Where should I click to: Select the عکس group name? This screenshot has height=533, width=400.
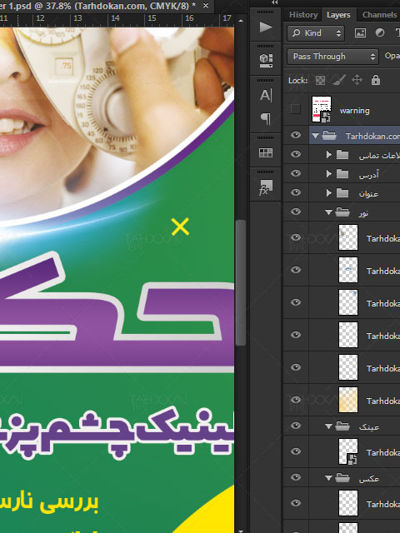[x=368, y=479]
